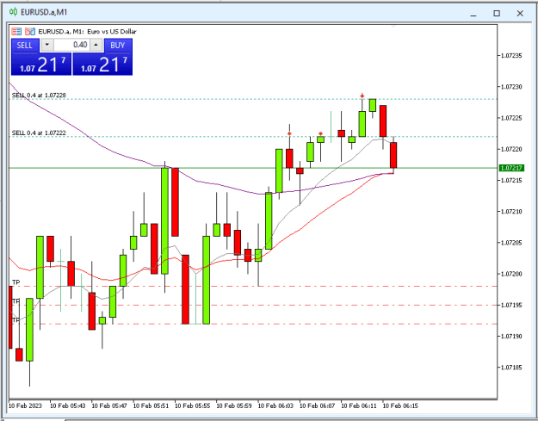Click the 10 Feb 05:47 time label
Screen dimensions: 538x421
pos(109,406)
